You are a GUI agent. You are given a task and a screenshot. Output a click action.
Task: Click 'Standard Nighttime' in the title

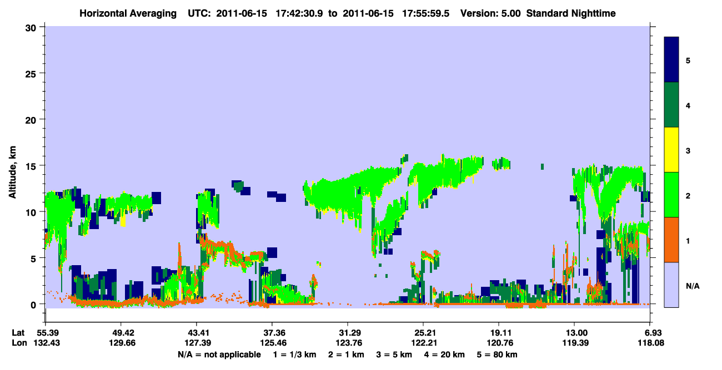(x=571, y=13)
